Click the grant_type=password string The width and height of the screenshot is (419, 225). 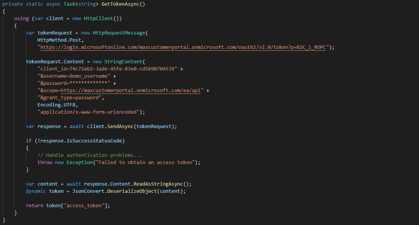tap(70, 98)
